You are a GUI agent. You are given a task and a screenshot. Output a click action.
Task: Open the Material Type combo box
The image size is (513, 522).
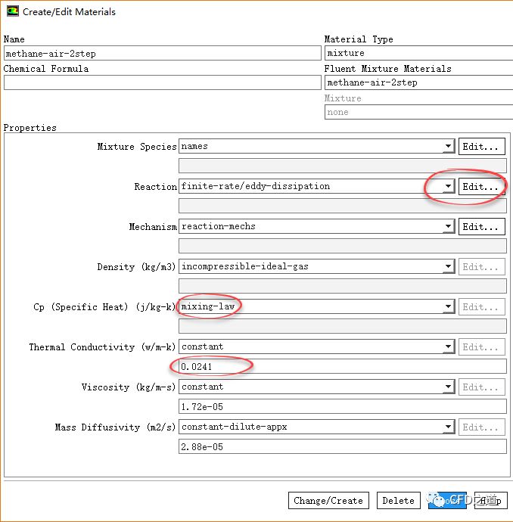[418, 54]
